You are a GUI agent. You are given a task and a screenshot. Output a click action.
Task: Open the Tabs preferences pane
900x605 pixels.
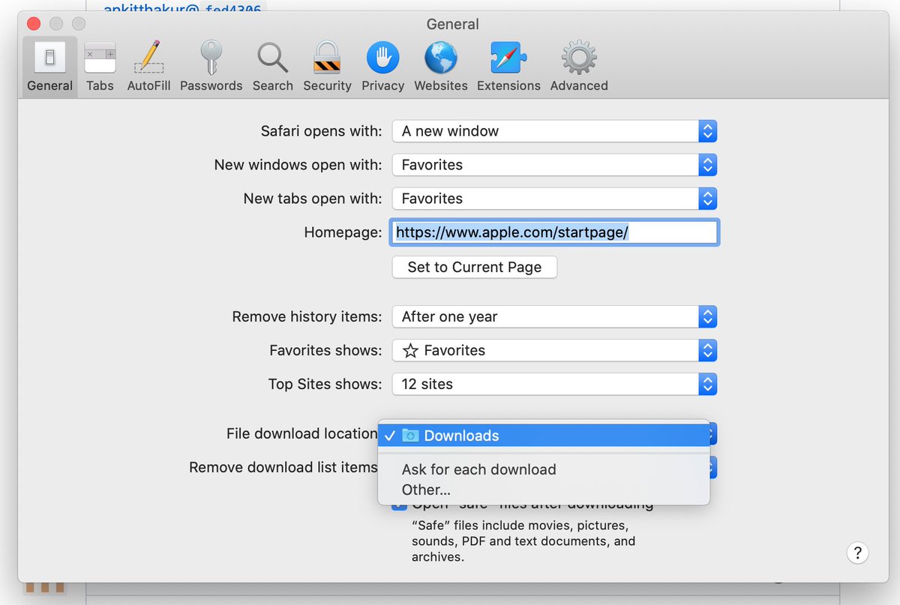[100, 67]
